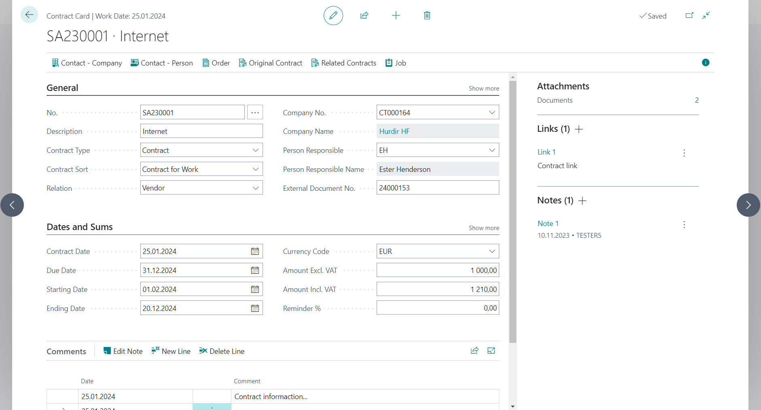
Task: Go to the next record arrow
Action: coord(748,205)
